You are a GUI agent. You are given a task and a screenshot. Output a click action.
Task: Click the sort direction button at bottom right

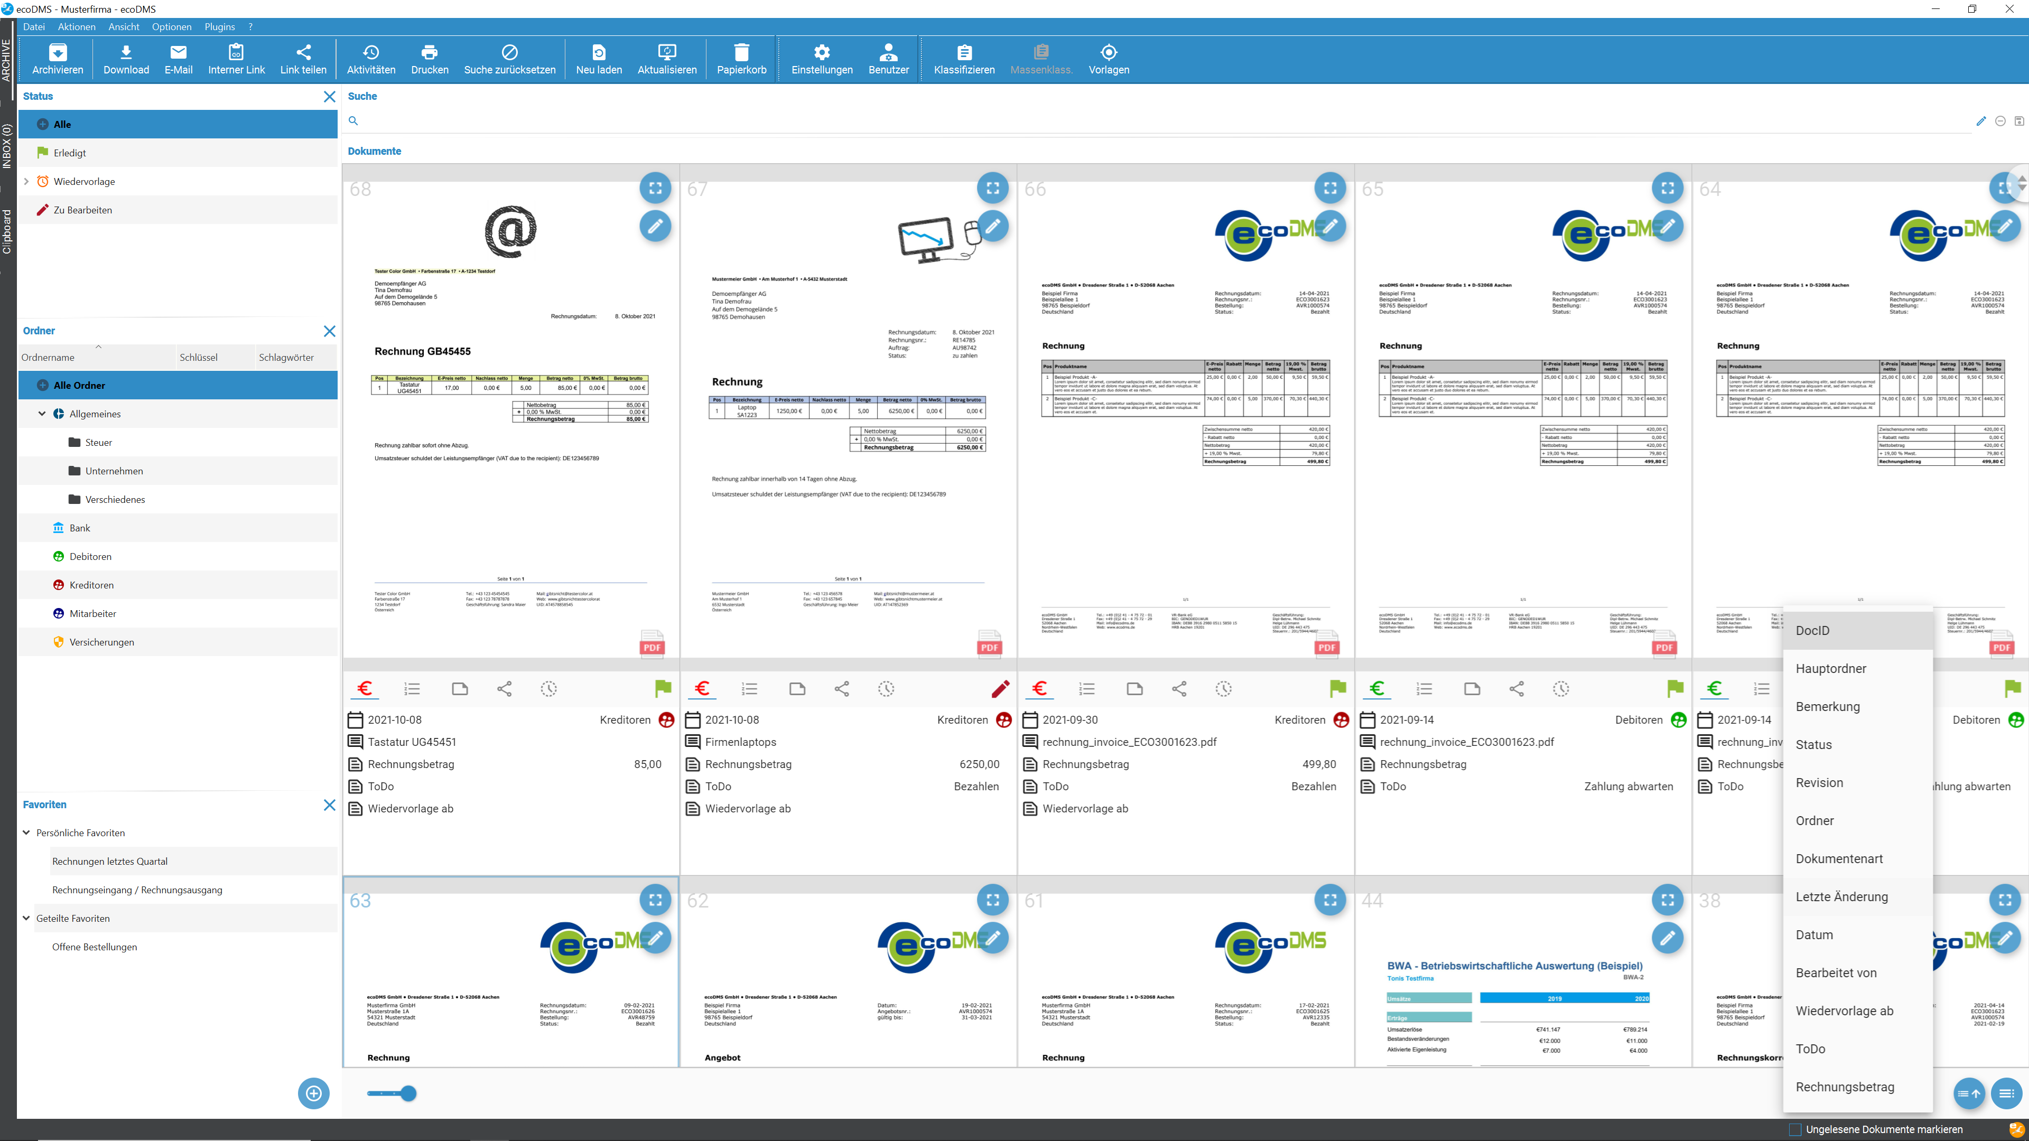1969,1093
